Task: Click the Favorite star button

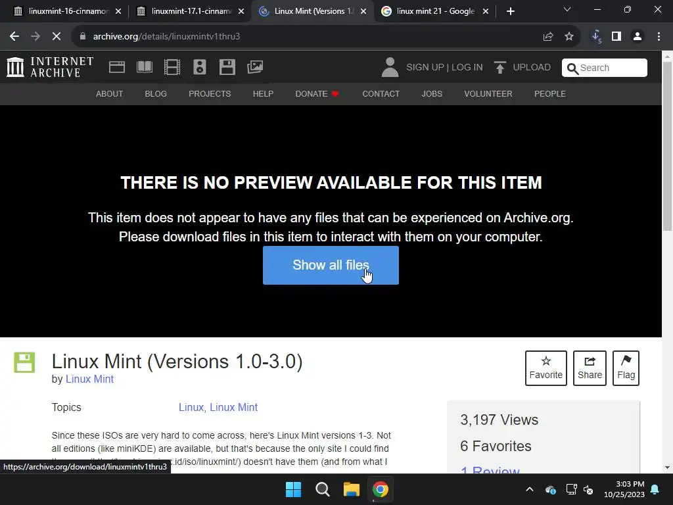Action: (546, 368)
